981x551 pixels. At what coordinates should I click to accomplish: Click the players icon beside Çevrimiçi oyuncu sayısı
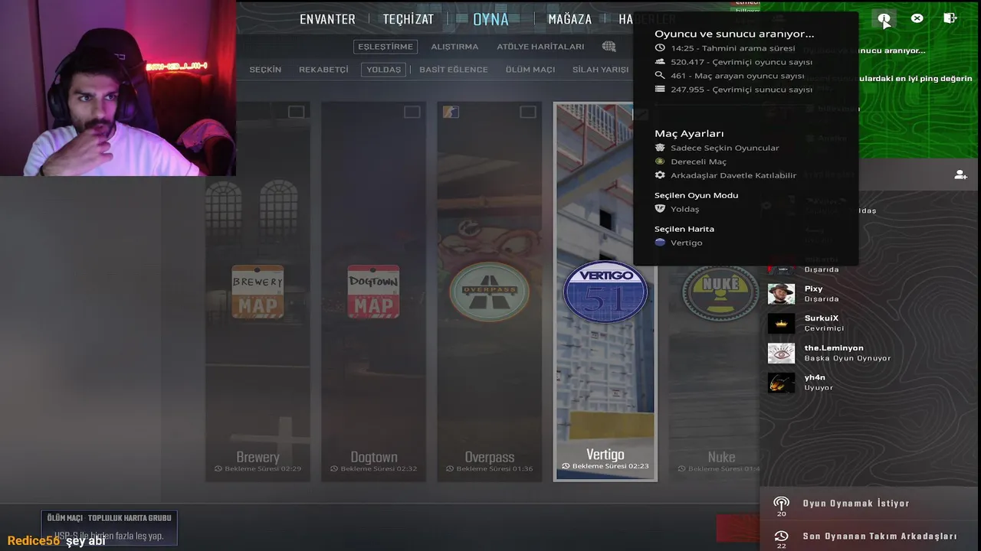660,62
